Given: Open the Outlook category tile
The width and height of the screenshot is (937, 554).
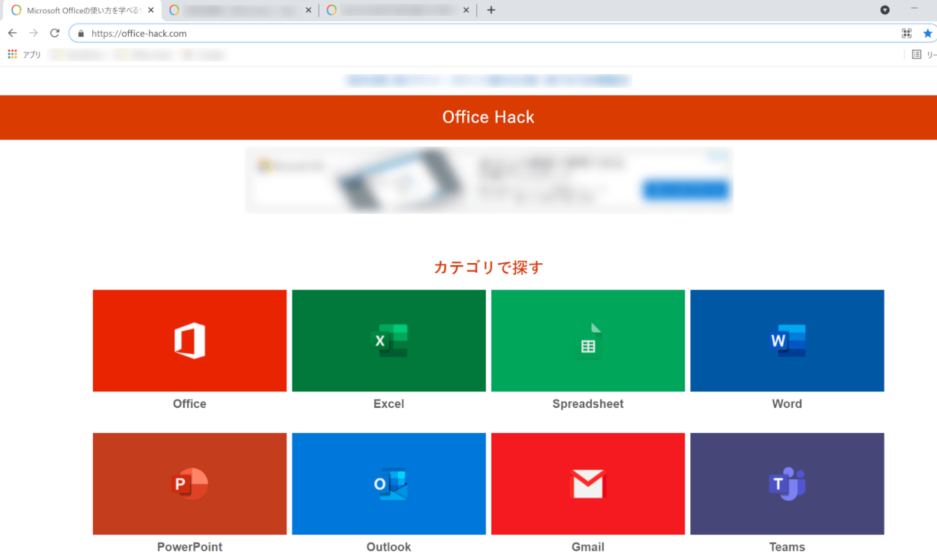Looking at the screenshot, I should [x=389, y=483].
